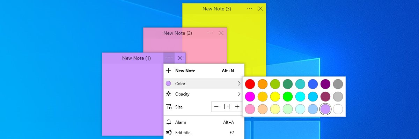Select the pure bright yellow swatch
The width and height of the screenshot is (419, 139).
click(x=275, y=96)
